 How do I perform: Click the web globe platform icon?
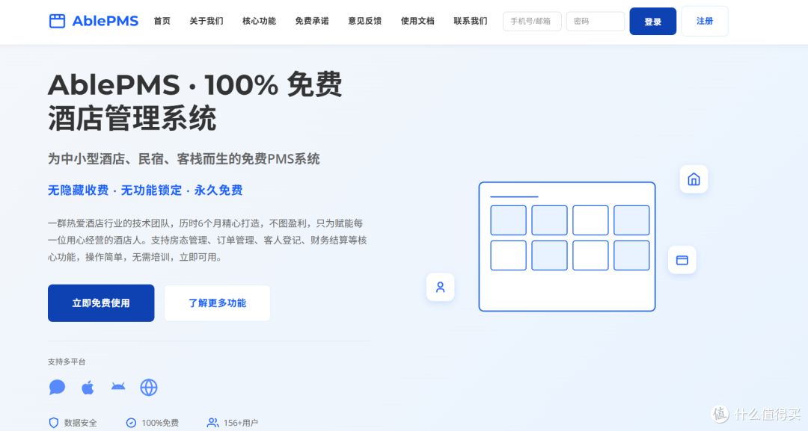149,387
